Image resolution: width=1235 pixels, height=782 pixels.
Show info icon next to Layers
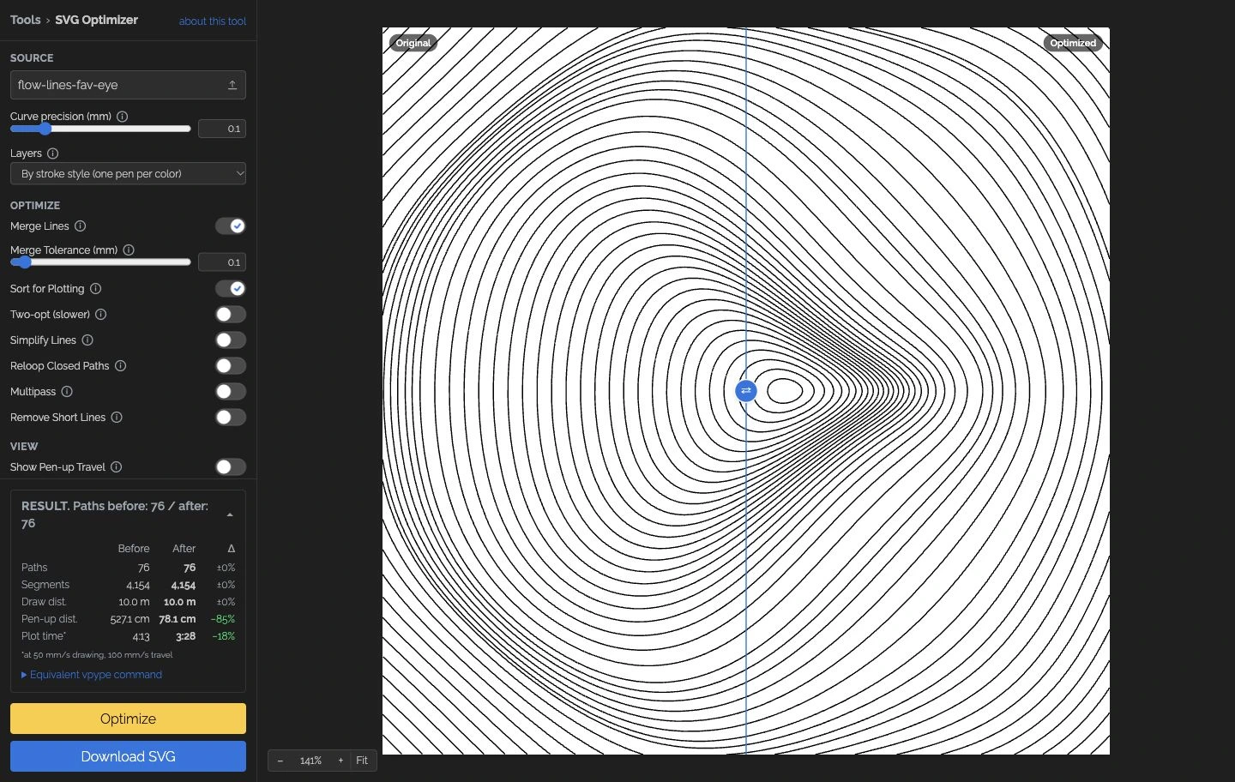(x=53, y=153)
